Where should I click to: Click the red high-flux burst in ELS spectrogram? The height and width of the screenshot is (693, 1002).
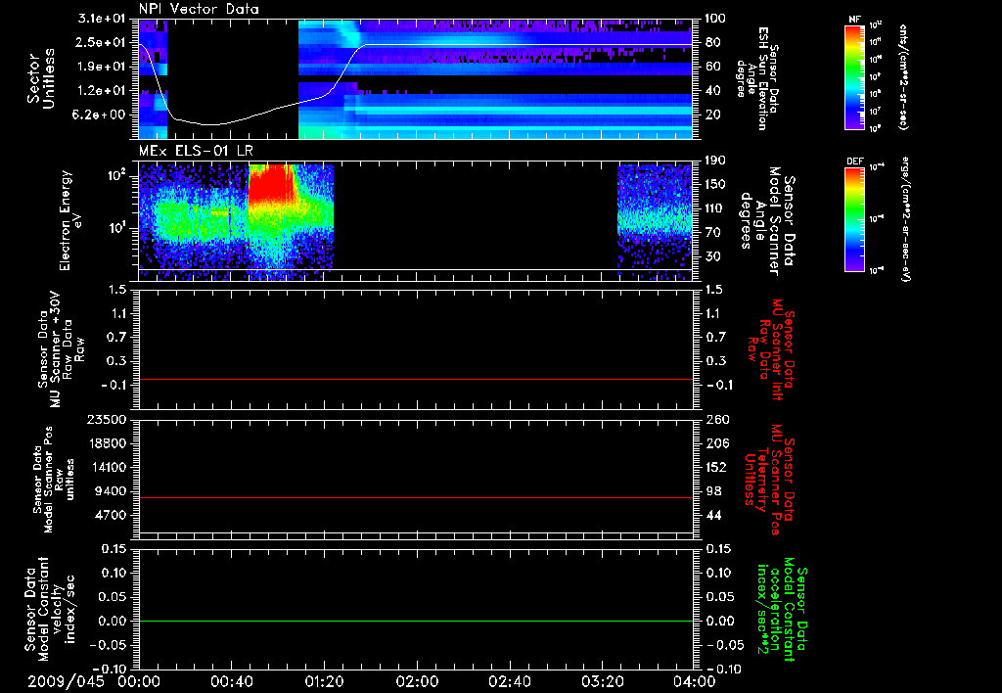(x=271, y=185)
